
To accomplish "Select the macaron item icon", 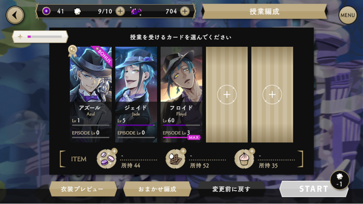I will point(107,159).
